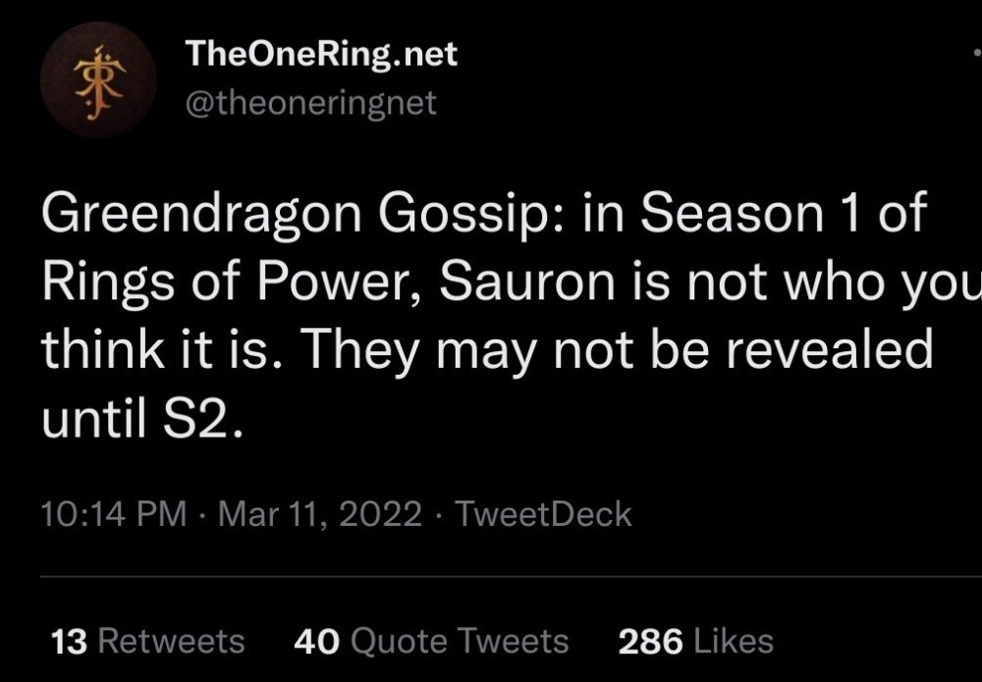Show the 286 Likes list
The height and width of the screenshot is (682, 982).
695,641
